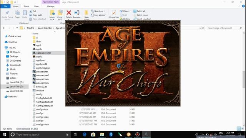Image resolution: width=246 pixels, height=138 pixels.
Task: Go up one folder level arrow
Action: tap(17, 28)
